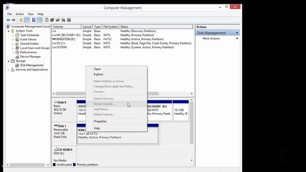306x172 pixels.
Task: Click the Device Manager icon in tree
Action: (17, 56)
